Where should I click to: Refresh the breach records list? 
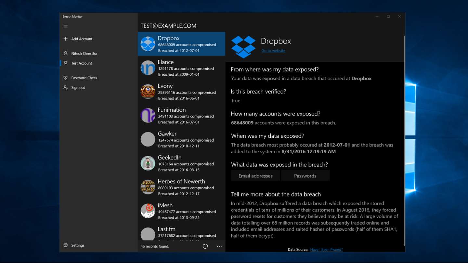pos(205,246)
